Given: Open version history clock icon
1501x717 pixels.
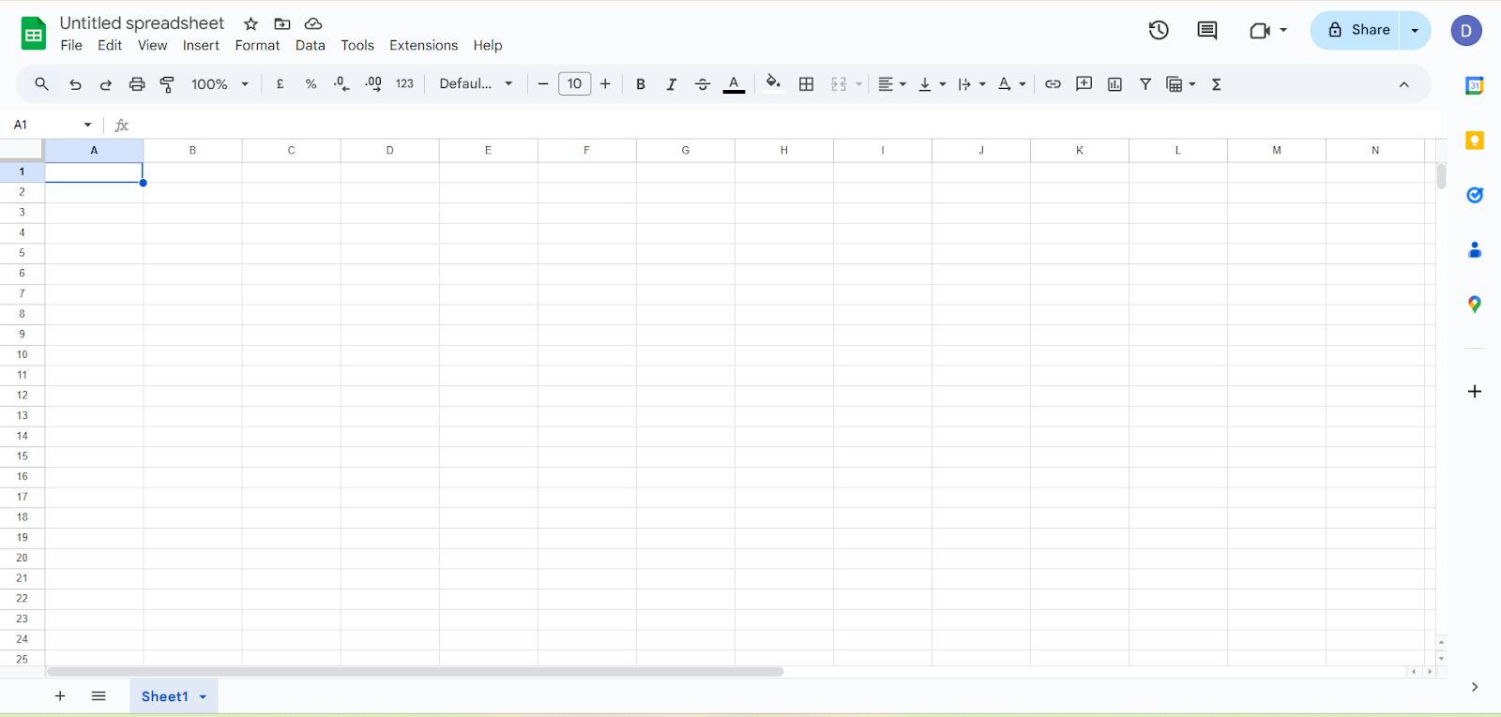Looking at the screenshot, I should pos(1159,30).
